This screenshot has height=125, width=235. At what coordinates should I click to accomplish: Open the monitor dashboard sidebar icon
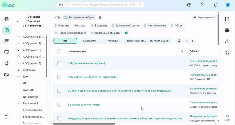pos(6,52)
